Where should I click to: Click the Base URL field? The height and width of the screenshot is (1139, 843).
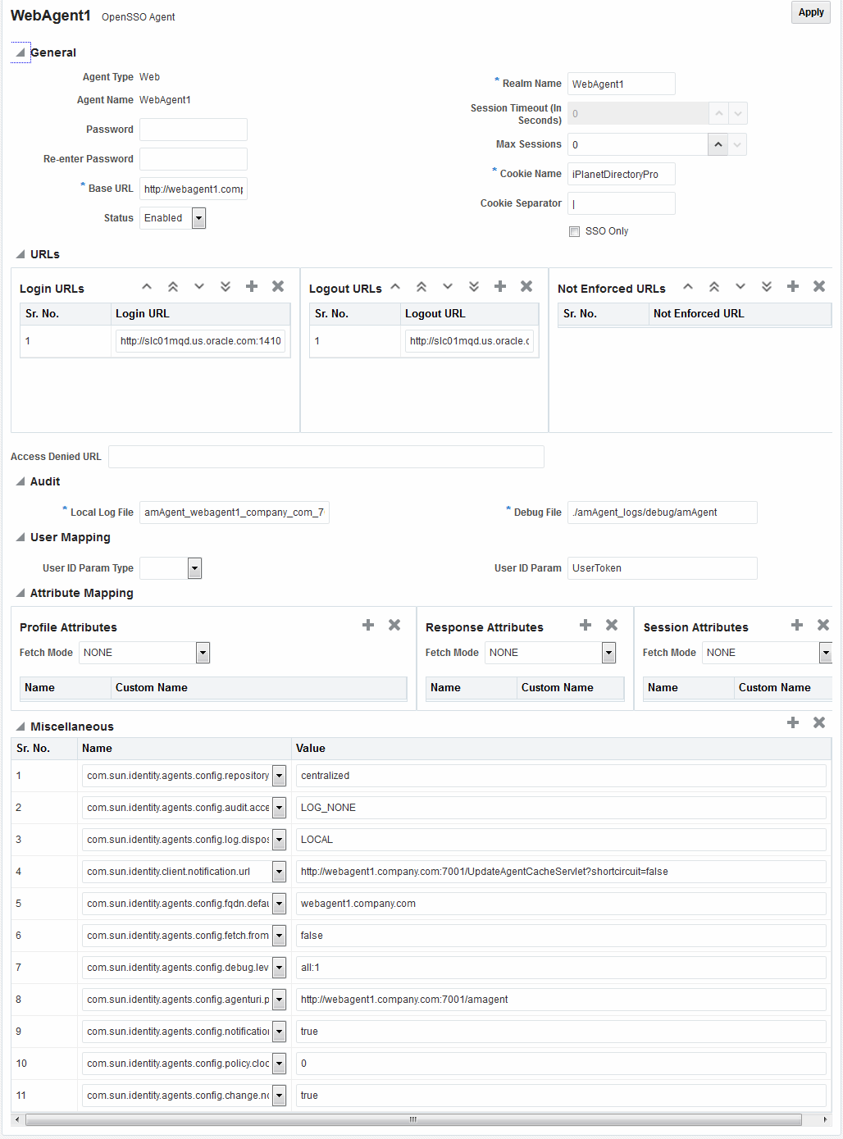tap(194, 189)
